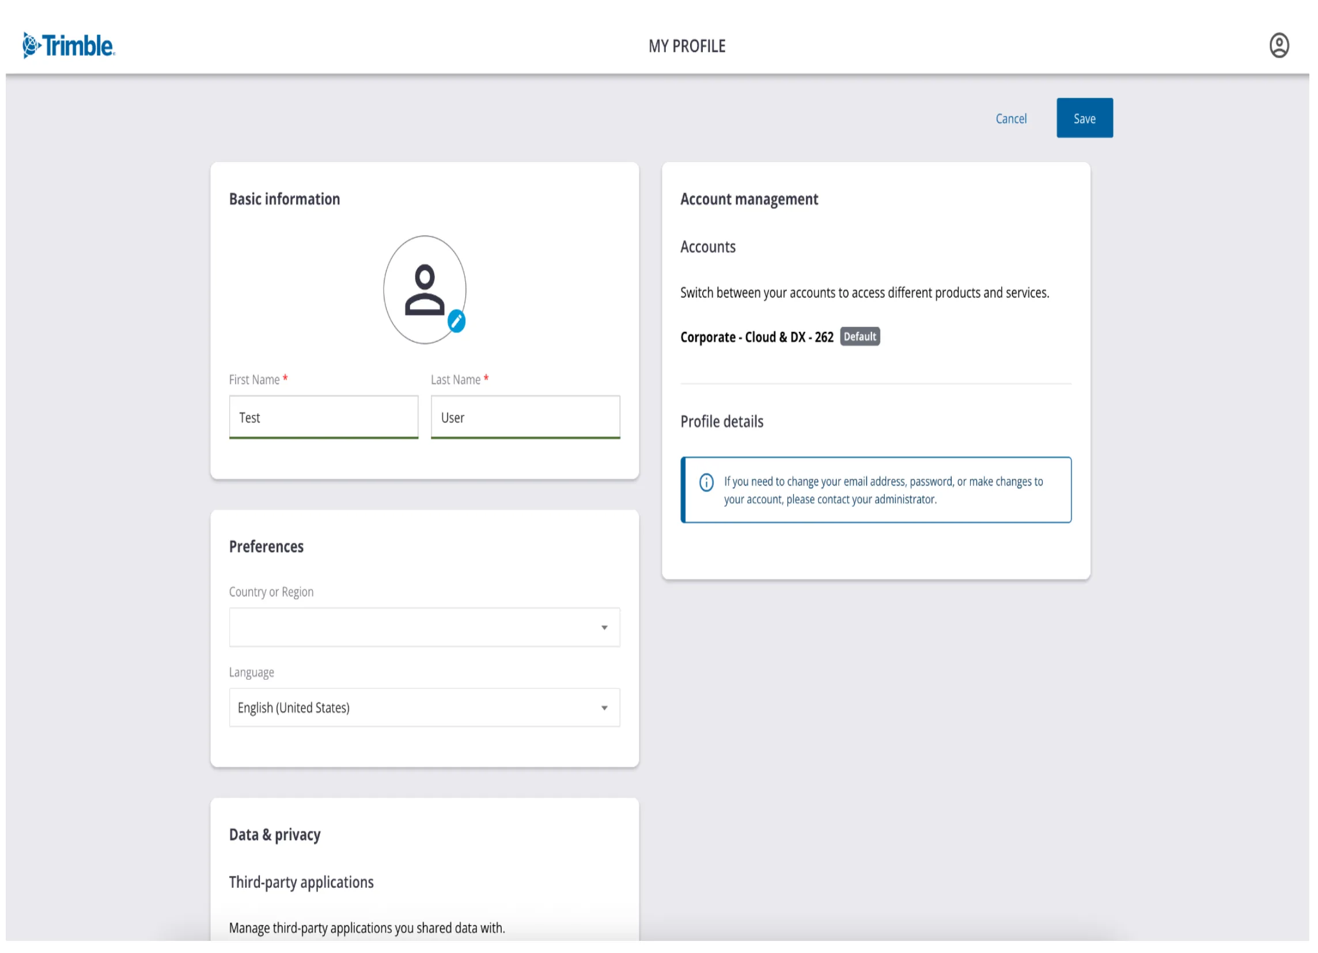Screen dimensions: 1318x953
Task: Click the contact your administrator notice text
Action: [x=883, y=490]
